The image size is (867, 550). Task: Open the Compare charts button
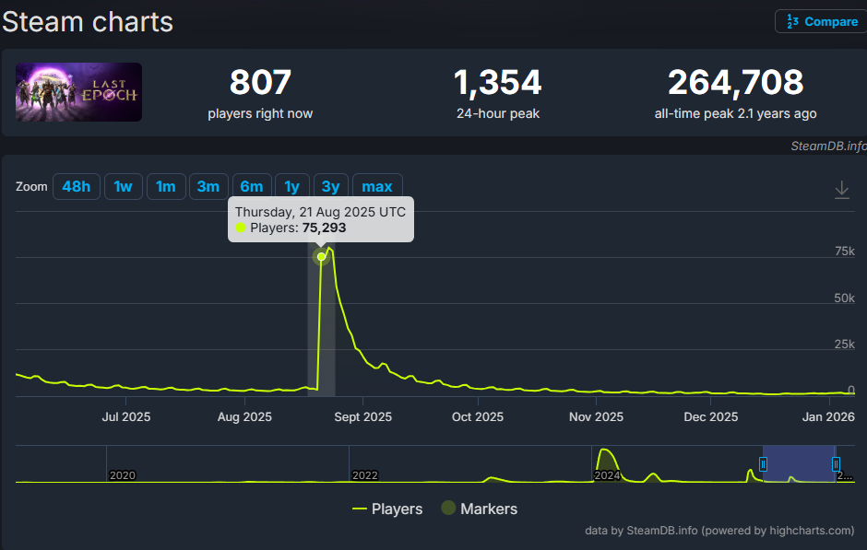pyautogui.click(x=821, y=21)
